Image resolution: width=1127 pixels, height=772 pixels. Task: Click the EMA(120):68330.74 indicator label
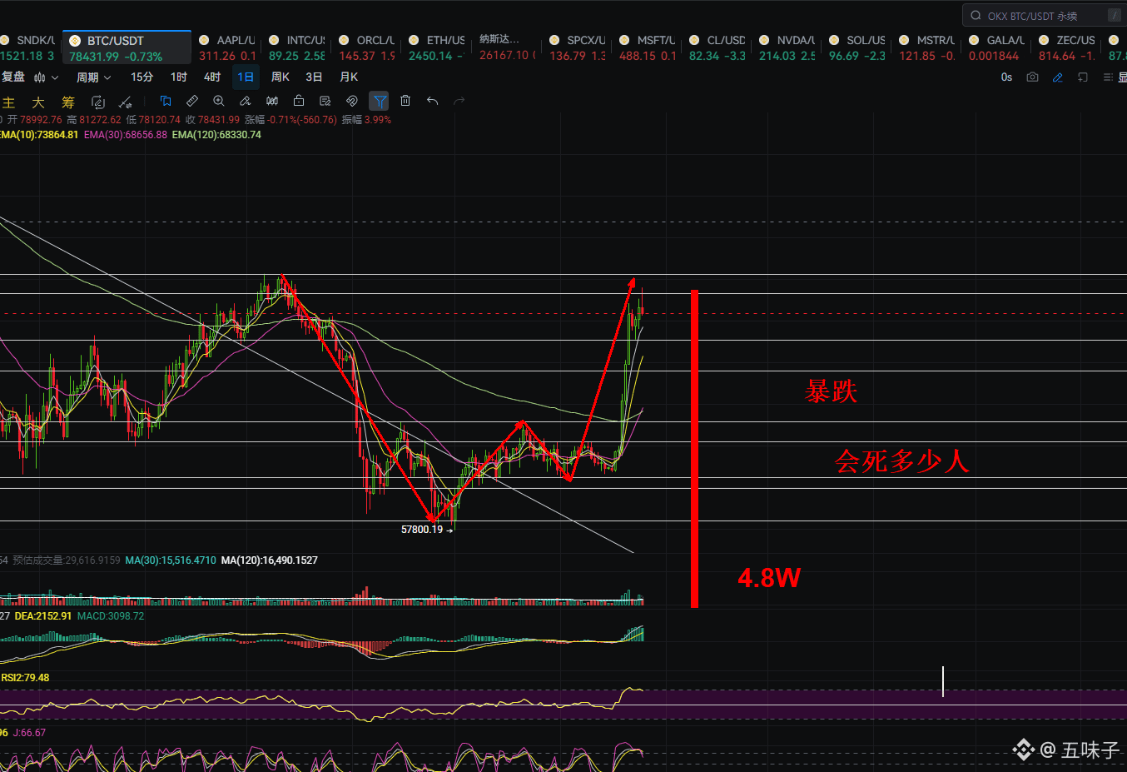click(x=216, y=135)
